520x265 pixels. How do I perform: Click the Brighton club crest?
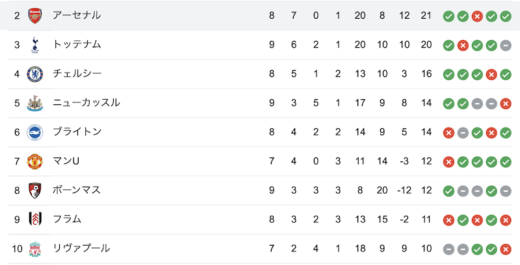(x=35, y=132)
